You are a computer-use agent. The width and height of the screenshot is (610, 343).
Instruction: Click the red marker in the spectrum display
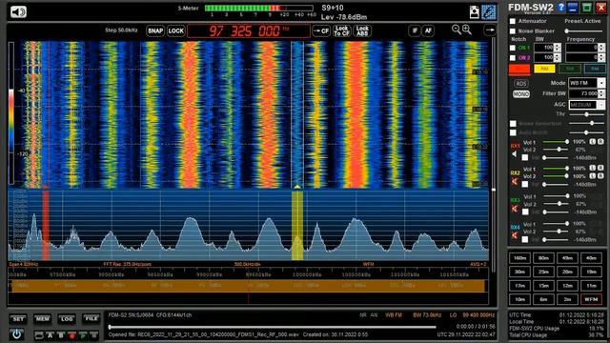pos(46,225)
